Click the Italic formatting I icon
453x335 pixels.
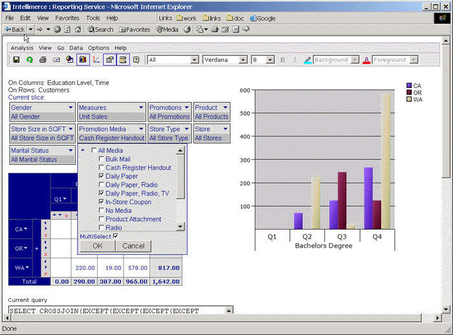[x=295, y=59]
